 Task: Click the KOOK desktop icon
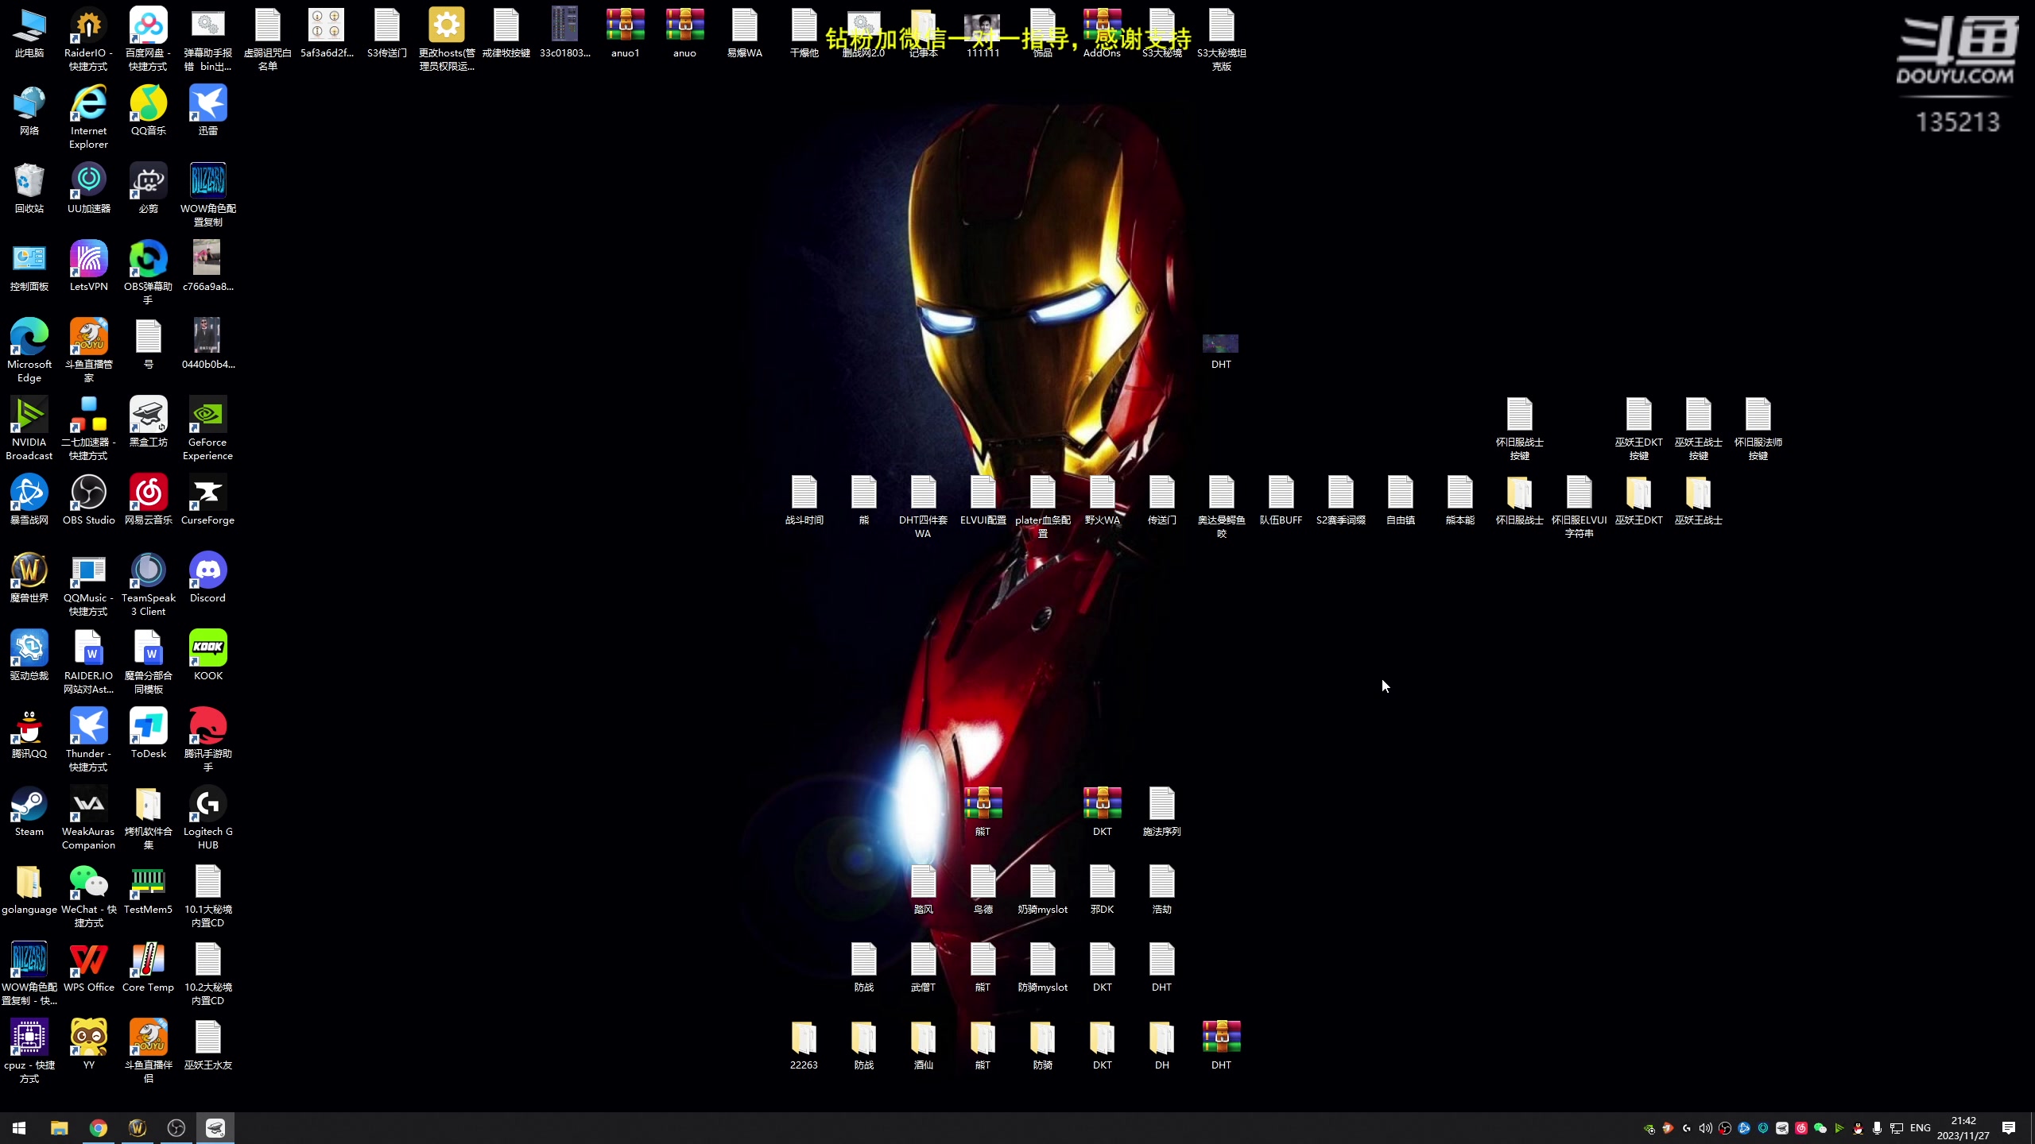coord(207,655)
